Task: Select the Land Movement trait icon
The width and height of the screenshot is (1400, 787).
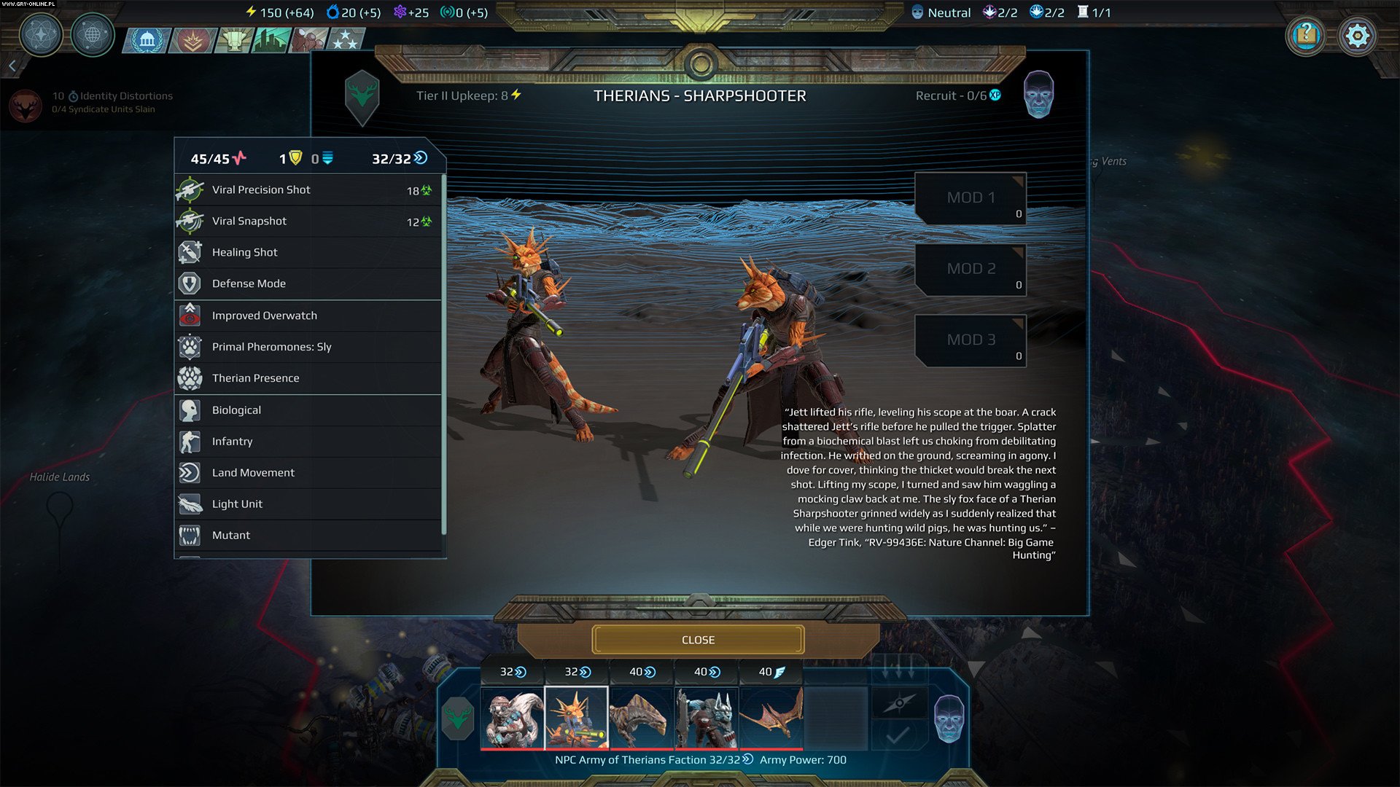Action: (190, 471)
